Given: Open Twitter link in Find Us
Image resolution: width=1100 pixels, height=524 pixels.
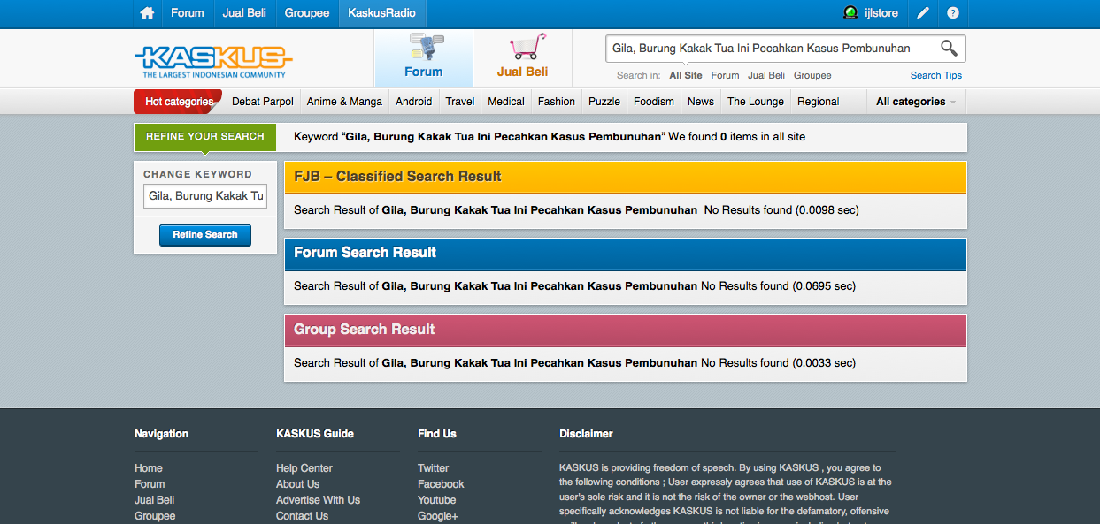Looking at the screenshot, I should pyautogui.click(x=434, y=468).
